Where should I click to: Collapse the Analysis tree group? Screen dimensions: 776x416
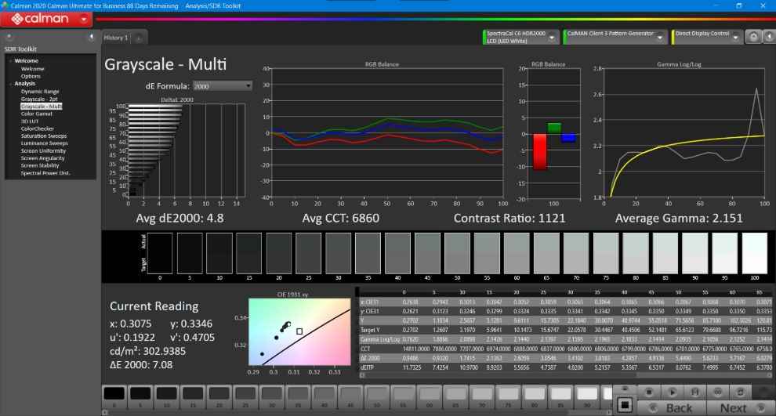tap(10, 84)
